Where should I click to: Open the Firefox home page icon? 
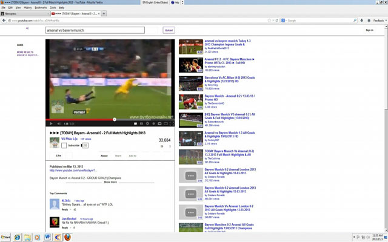(369, 21)
